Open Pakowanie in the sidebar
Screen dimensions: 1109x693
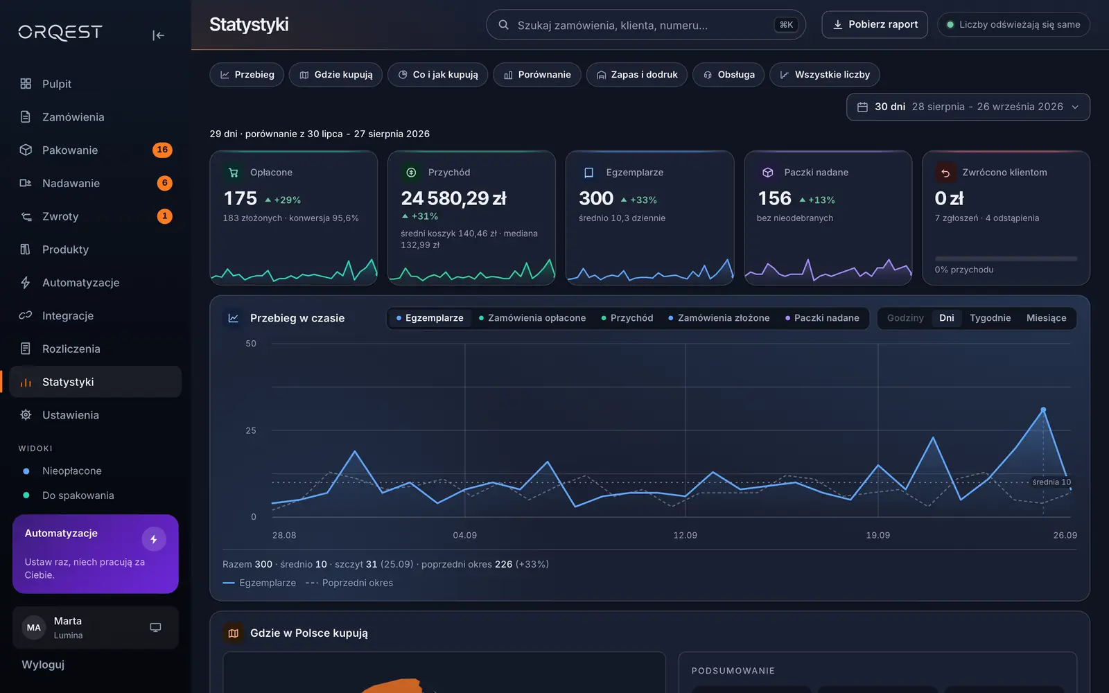coord(96,150)
